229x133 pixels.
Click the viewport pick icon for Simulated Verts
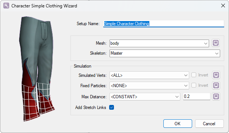point(216,75)
